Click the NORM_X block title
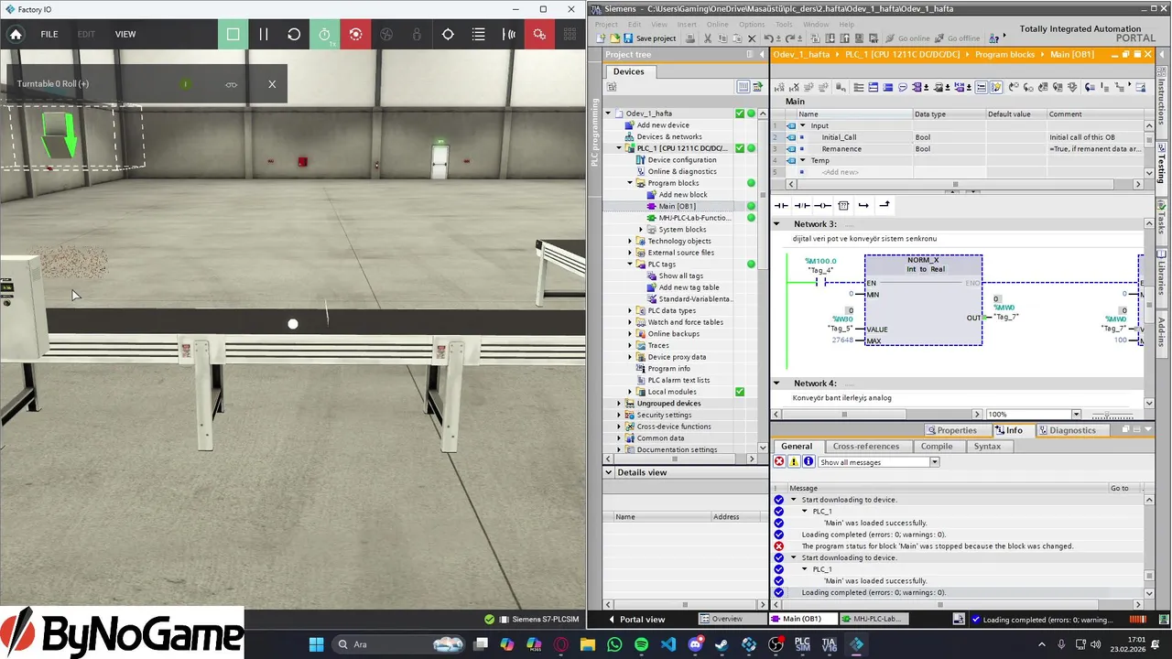 point(923,260)
